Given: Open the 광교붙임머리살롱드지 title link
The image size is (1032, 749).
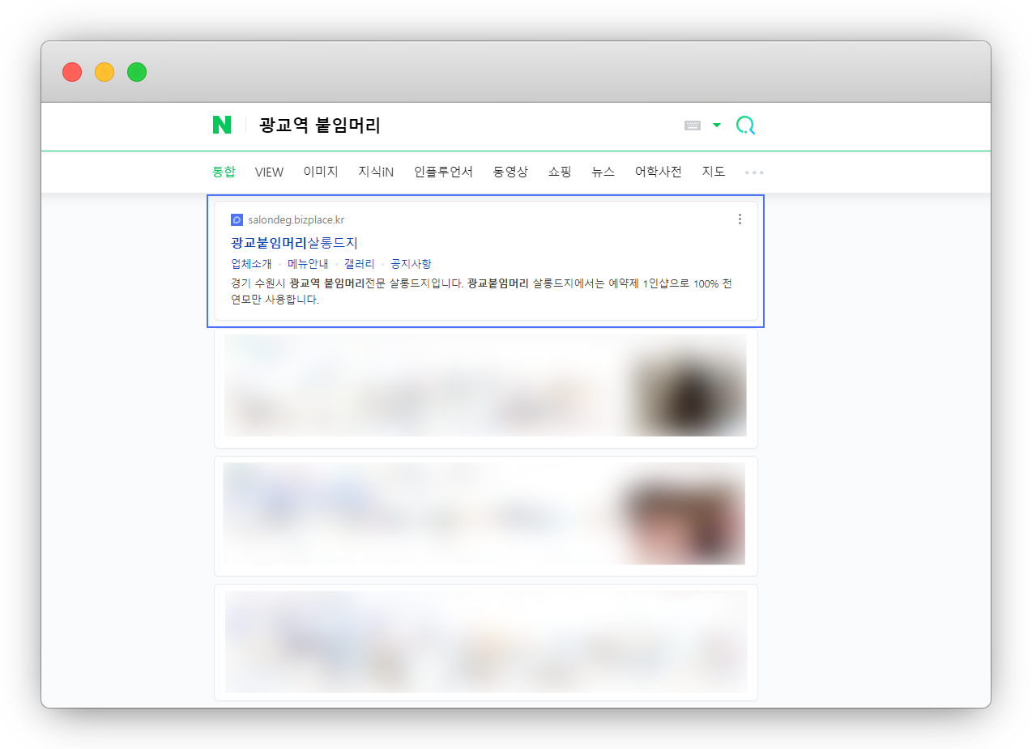Looking at the screenshot, I should coord(294,242).
